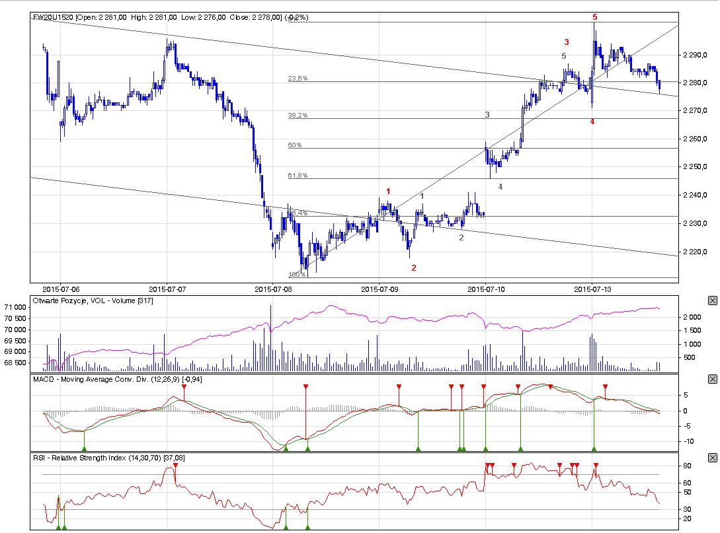
Task: Click the first red MACD sell marker
Action: (x=184, y=387)
